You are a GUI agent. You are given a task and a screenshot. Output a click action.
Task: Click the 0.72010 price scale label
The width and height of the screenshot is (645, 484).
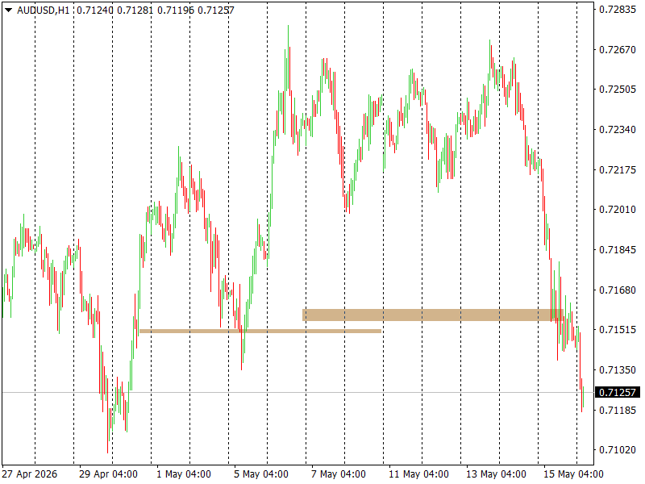618,210
